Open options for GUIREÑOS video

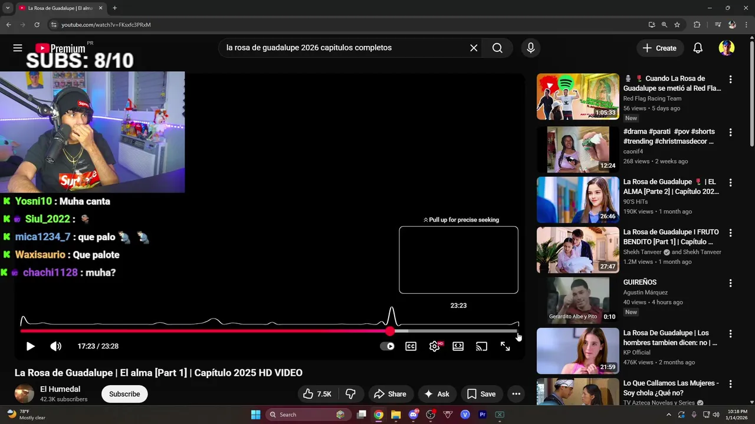coord(730,283)
